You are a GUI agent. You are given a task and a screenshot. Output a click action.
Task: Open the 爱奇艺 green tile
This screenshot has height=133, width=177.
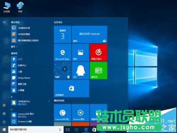click(x=98, y=71)
